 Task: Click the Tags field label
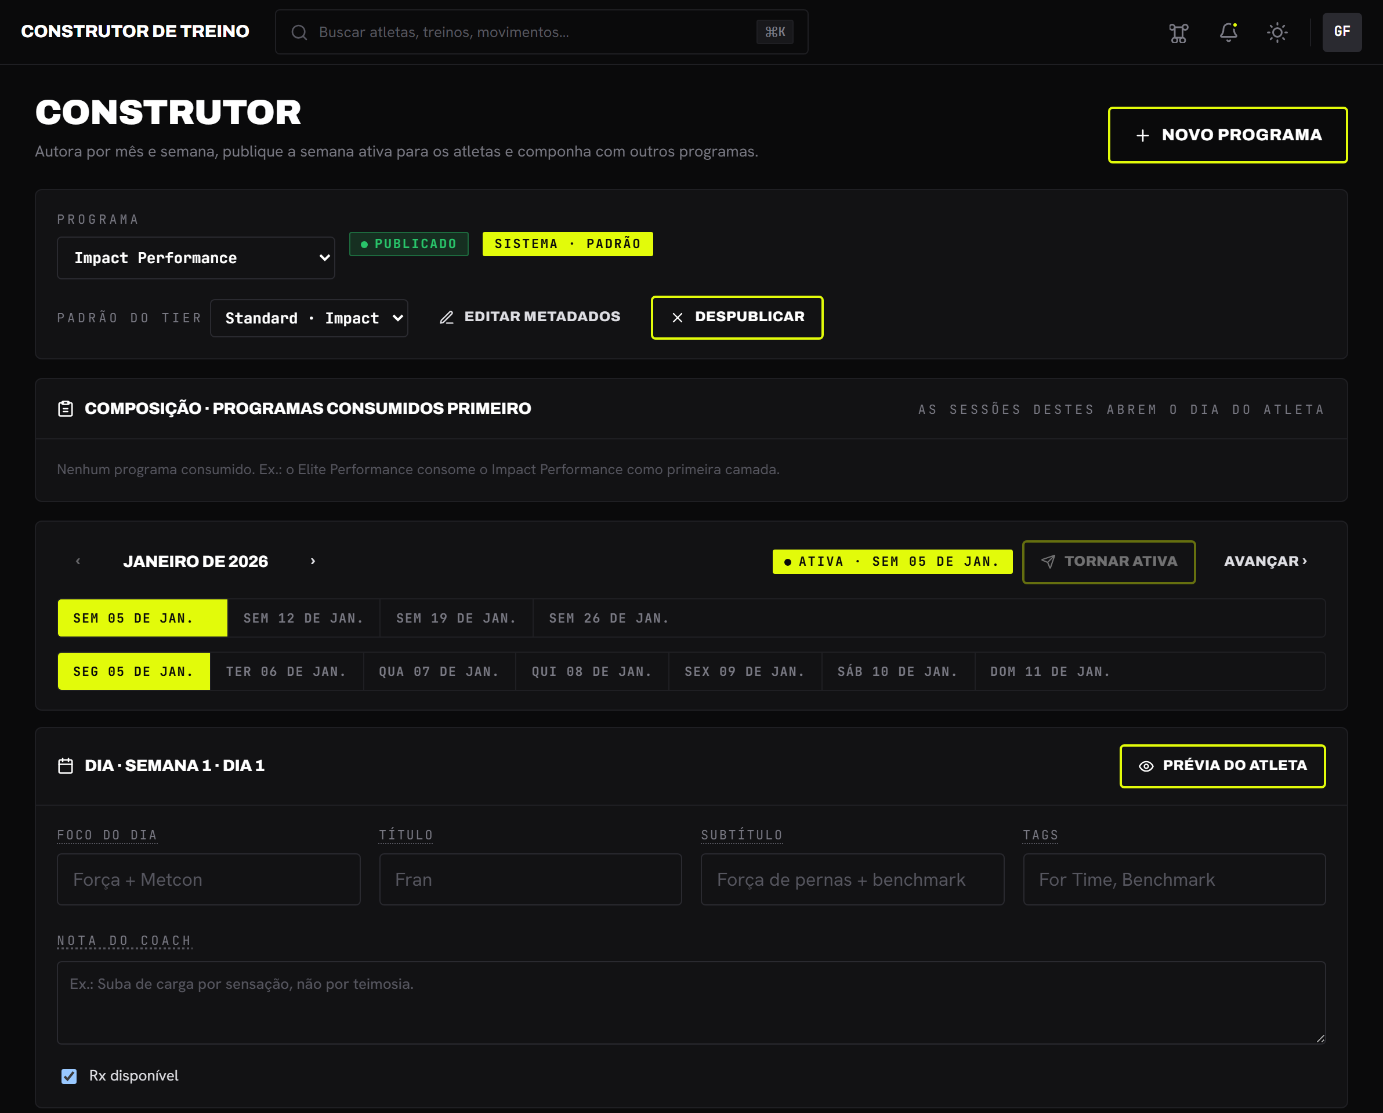tap(1041, 835)
